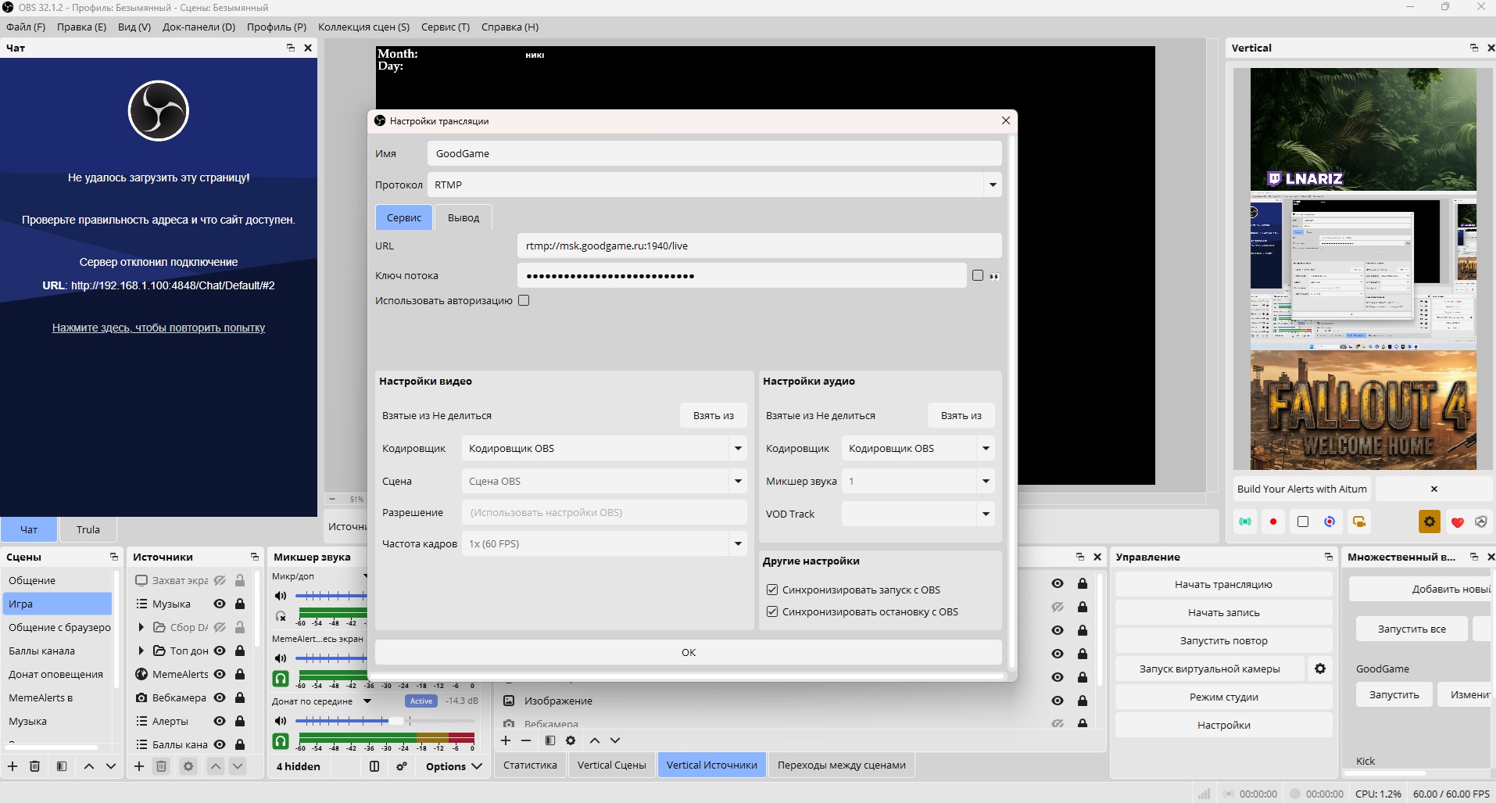Show stream key with eye icon in dialog
This screenshot has width=1496, height=803.
994,276
